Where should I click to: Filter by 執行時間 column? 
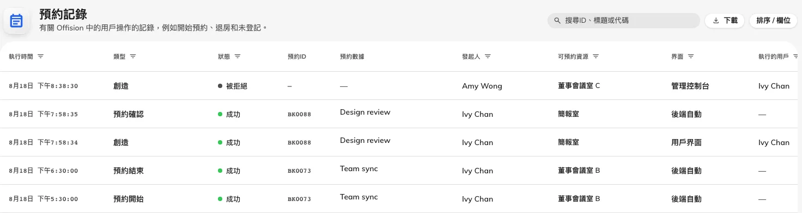coord(40,57)
